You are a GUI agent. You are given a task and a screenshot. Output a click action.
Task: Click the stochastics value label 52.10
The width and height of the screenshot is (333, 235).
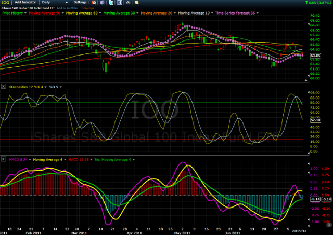pyautogui.click(x=315, y=120)
